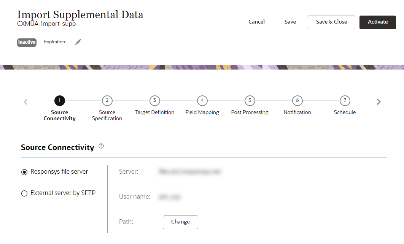The height and width of the screenshot is (244, 404).
Task: Click the Inactive status badge
Action: tap(27, 42)
